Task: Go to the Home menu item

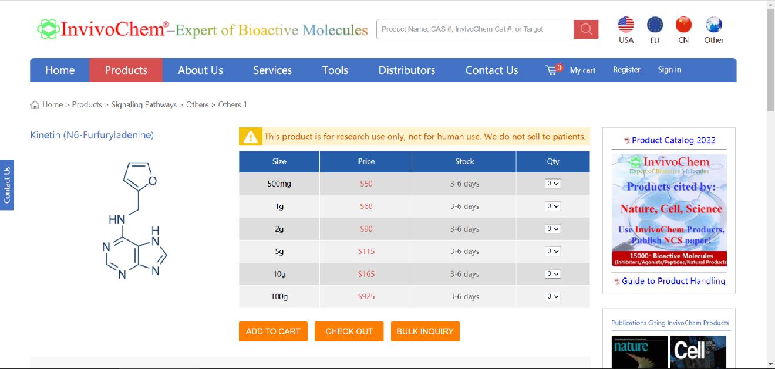Action: [60, 70]
